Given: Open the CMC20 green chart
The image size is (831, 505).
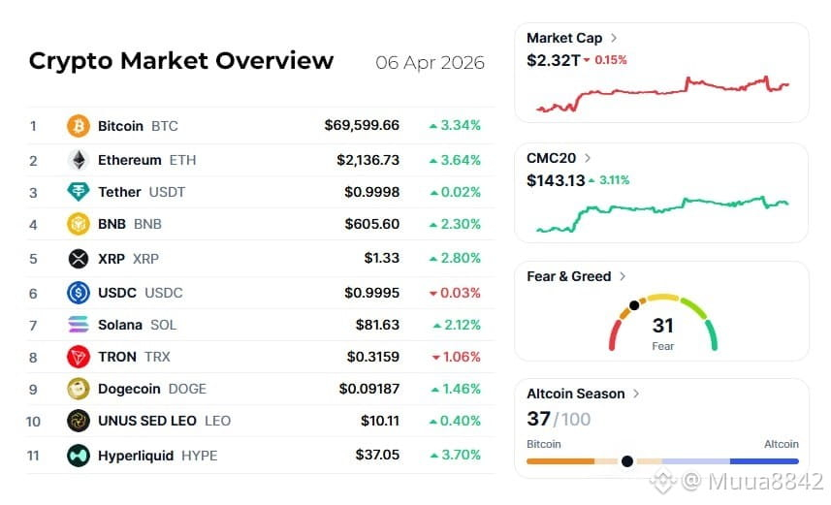Looking at the screenshot, I should point(662,214).
